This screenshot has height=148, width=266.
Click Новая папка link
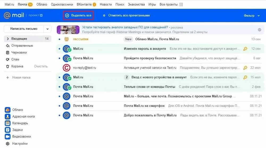pos(21,77)
